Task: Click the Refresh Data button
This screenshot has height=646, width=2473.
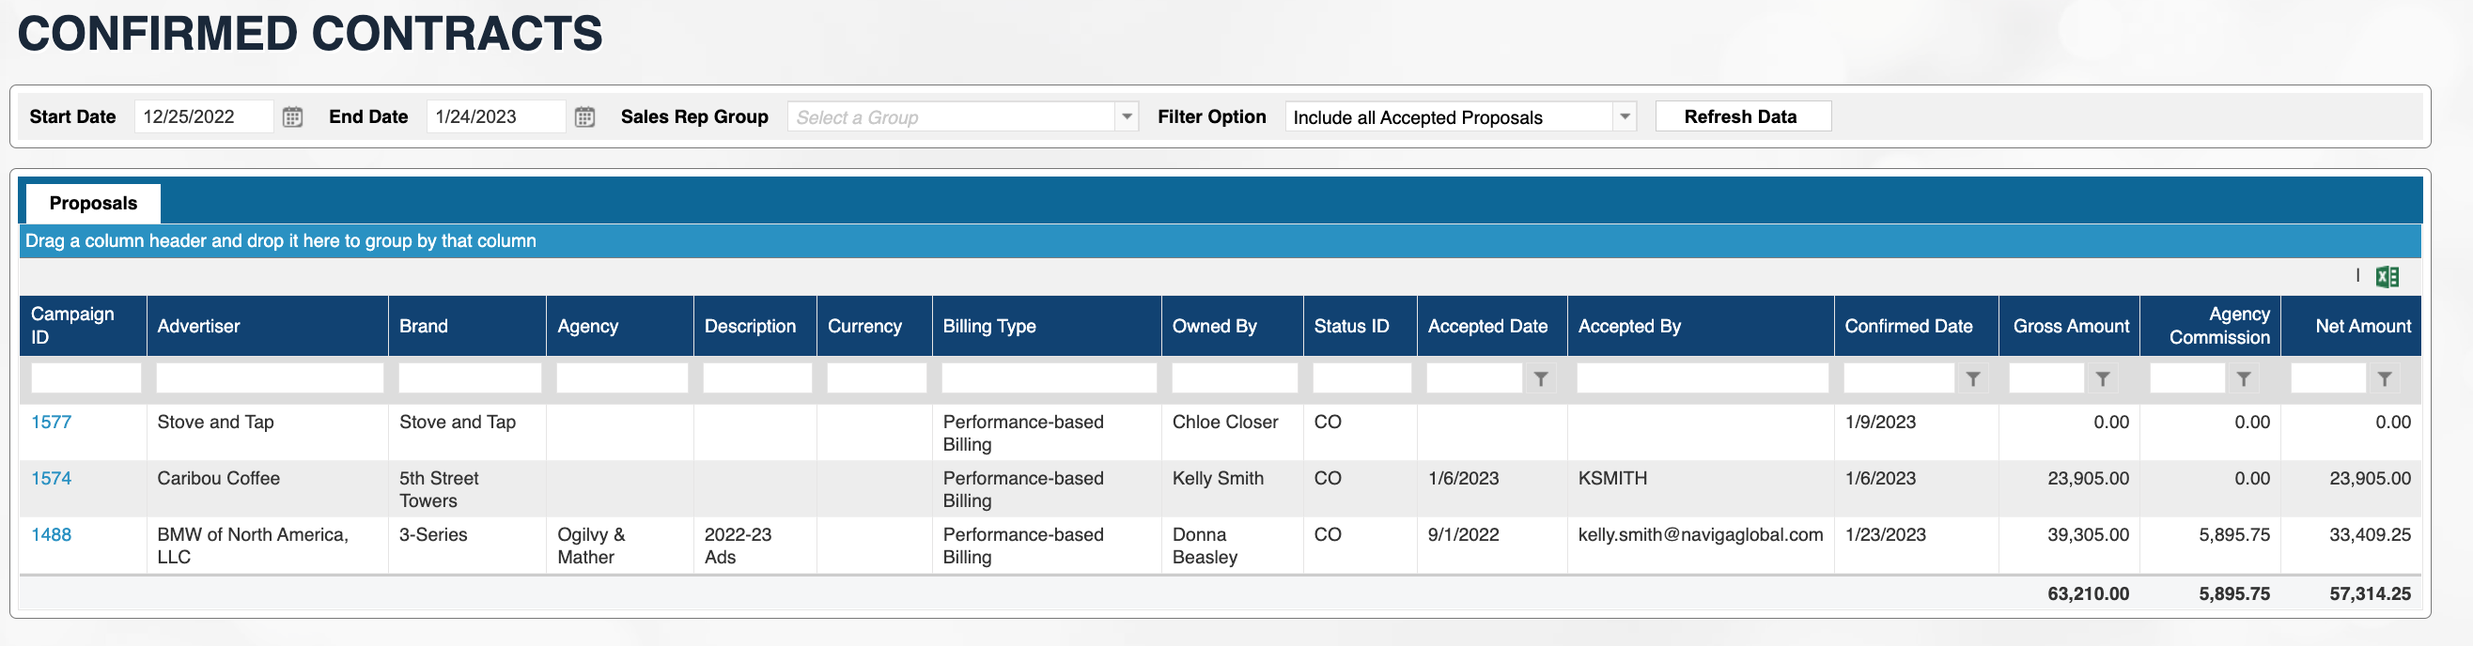Action: 1741,117
